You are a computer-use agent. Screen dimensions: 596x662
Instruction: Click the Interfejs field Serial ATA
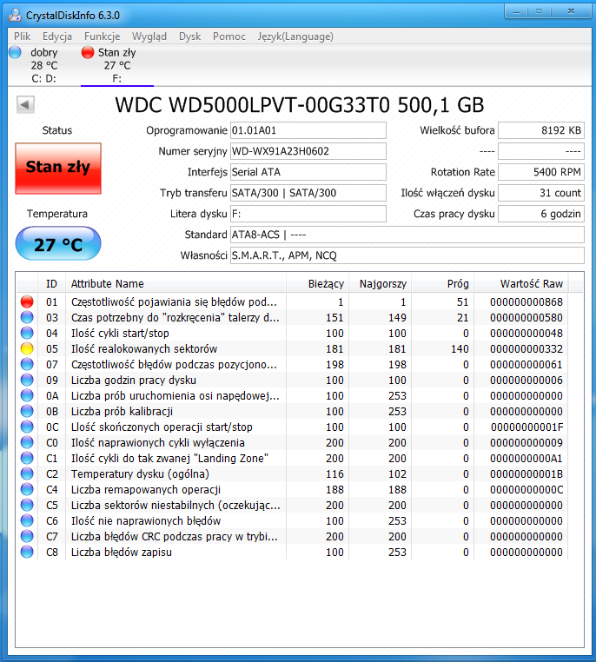click(x=308, y=172)
